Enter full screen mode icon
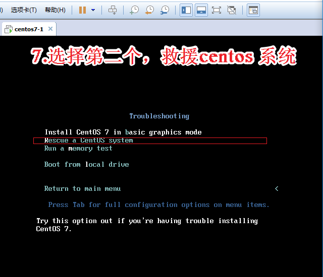The image size is (323, 277). pos(217,10)
